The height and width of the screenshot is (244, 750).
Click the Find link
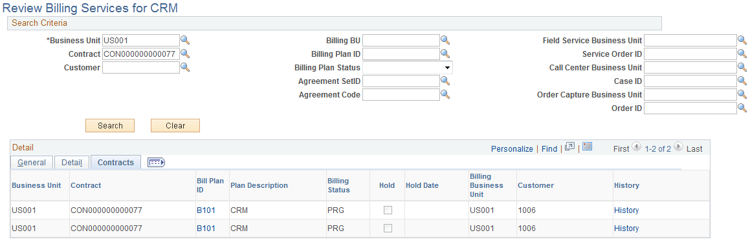pyautogui.click(x=549, y=149)
